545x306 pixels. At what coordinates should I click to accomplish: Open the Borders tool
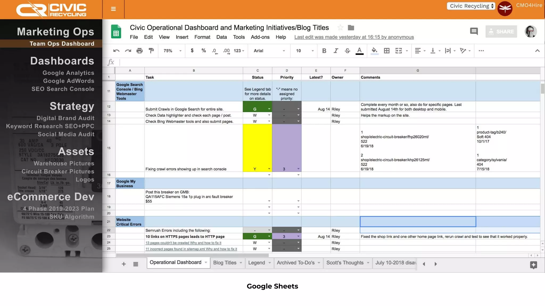[387, 51]
